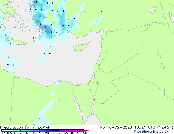Click the 1–2 mm legend color swatch
Viewport: 174px width, 134px height.
pyautogui.click(x=17, y=130)
